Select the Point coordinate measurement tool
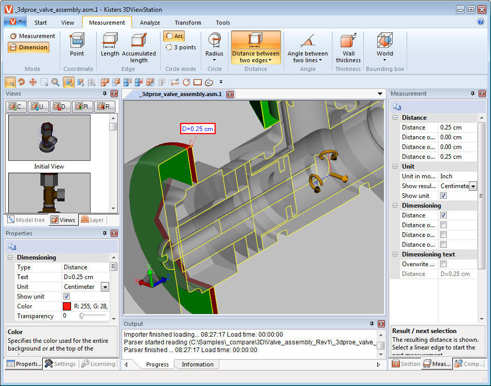The height and width of the screenshot is (386, 491). coord(77,44)
